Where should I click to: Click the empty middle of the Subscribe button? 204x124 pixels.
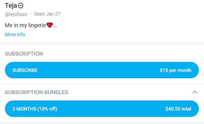click(98, 70)
